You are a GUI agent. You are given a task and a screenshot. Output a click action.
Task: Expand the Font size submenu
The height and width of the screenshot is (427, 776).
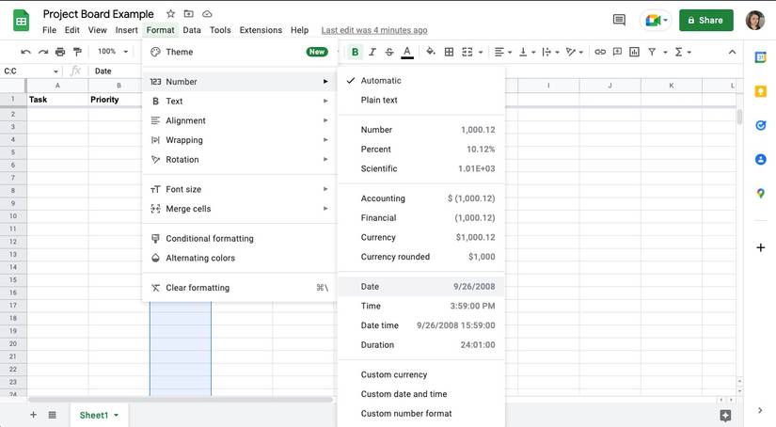[x=240, y=189]
